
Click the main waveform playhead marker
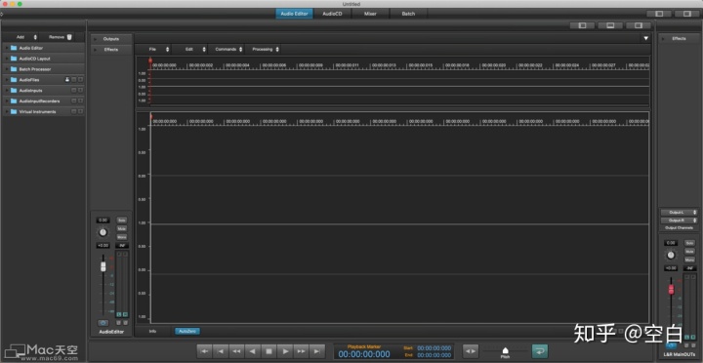[151, 116]
